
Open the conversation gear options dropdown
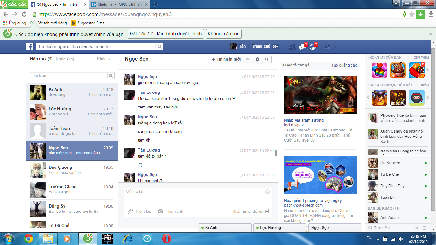[258, 59]
